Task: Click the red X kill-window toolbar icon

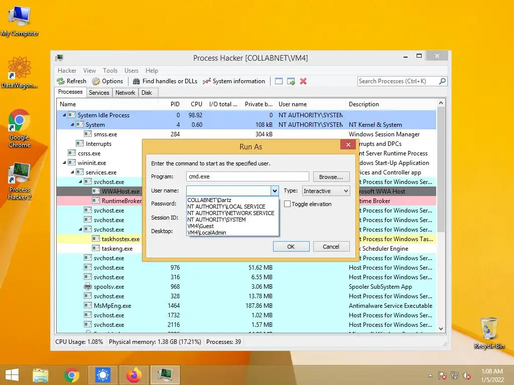Action: pos(303,81)
